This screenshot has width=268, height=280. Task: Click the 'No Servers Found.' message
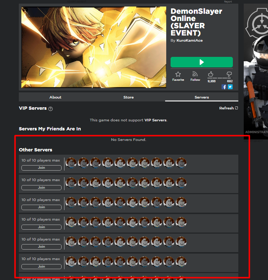129,140
